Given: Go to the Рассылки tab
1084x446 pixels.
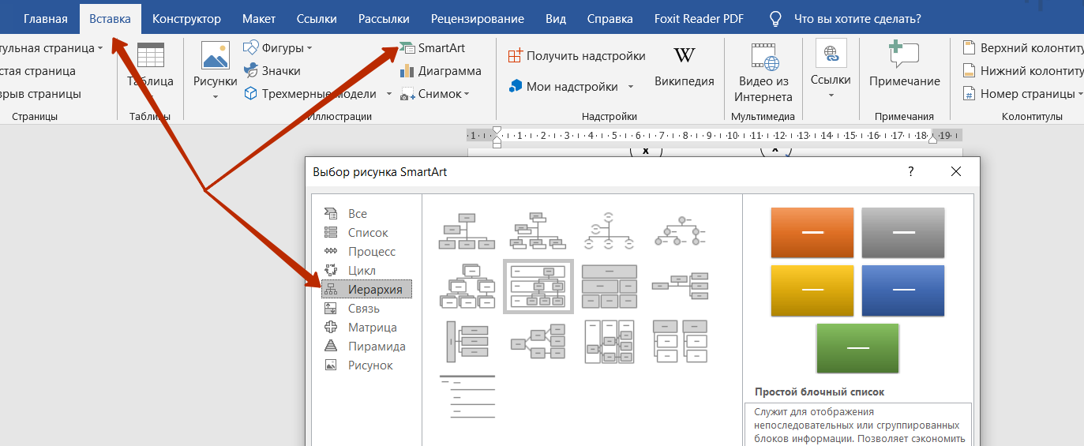Looking at the screenshot, I should click(x=384, y=19).
